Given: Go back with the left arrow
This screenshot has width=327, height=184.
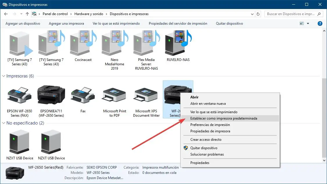Looking at the screenshot, I should [6, 14].
